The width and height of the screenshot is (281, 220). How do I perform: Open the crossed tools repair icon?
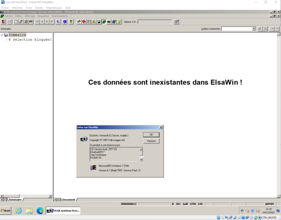coord(79,22)
